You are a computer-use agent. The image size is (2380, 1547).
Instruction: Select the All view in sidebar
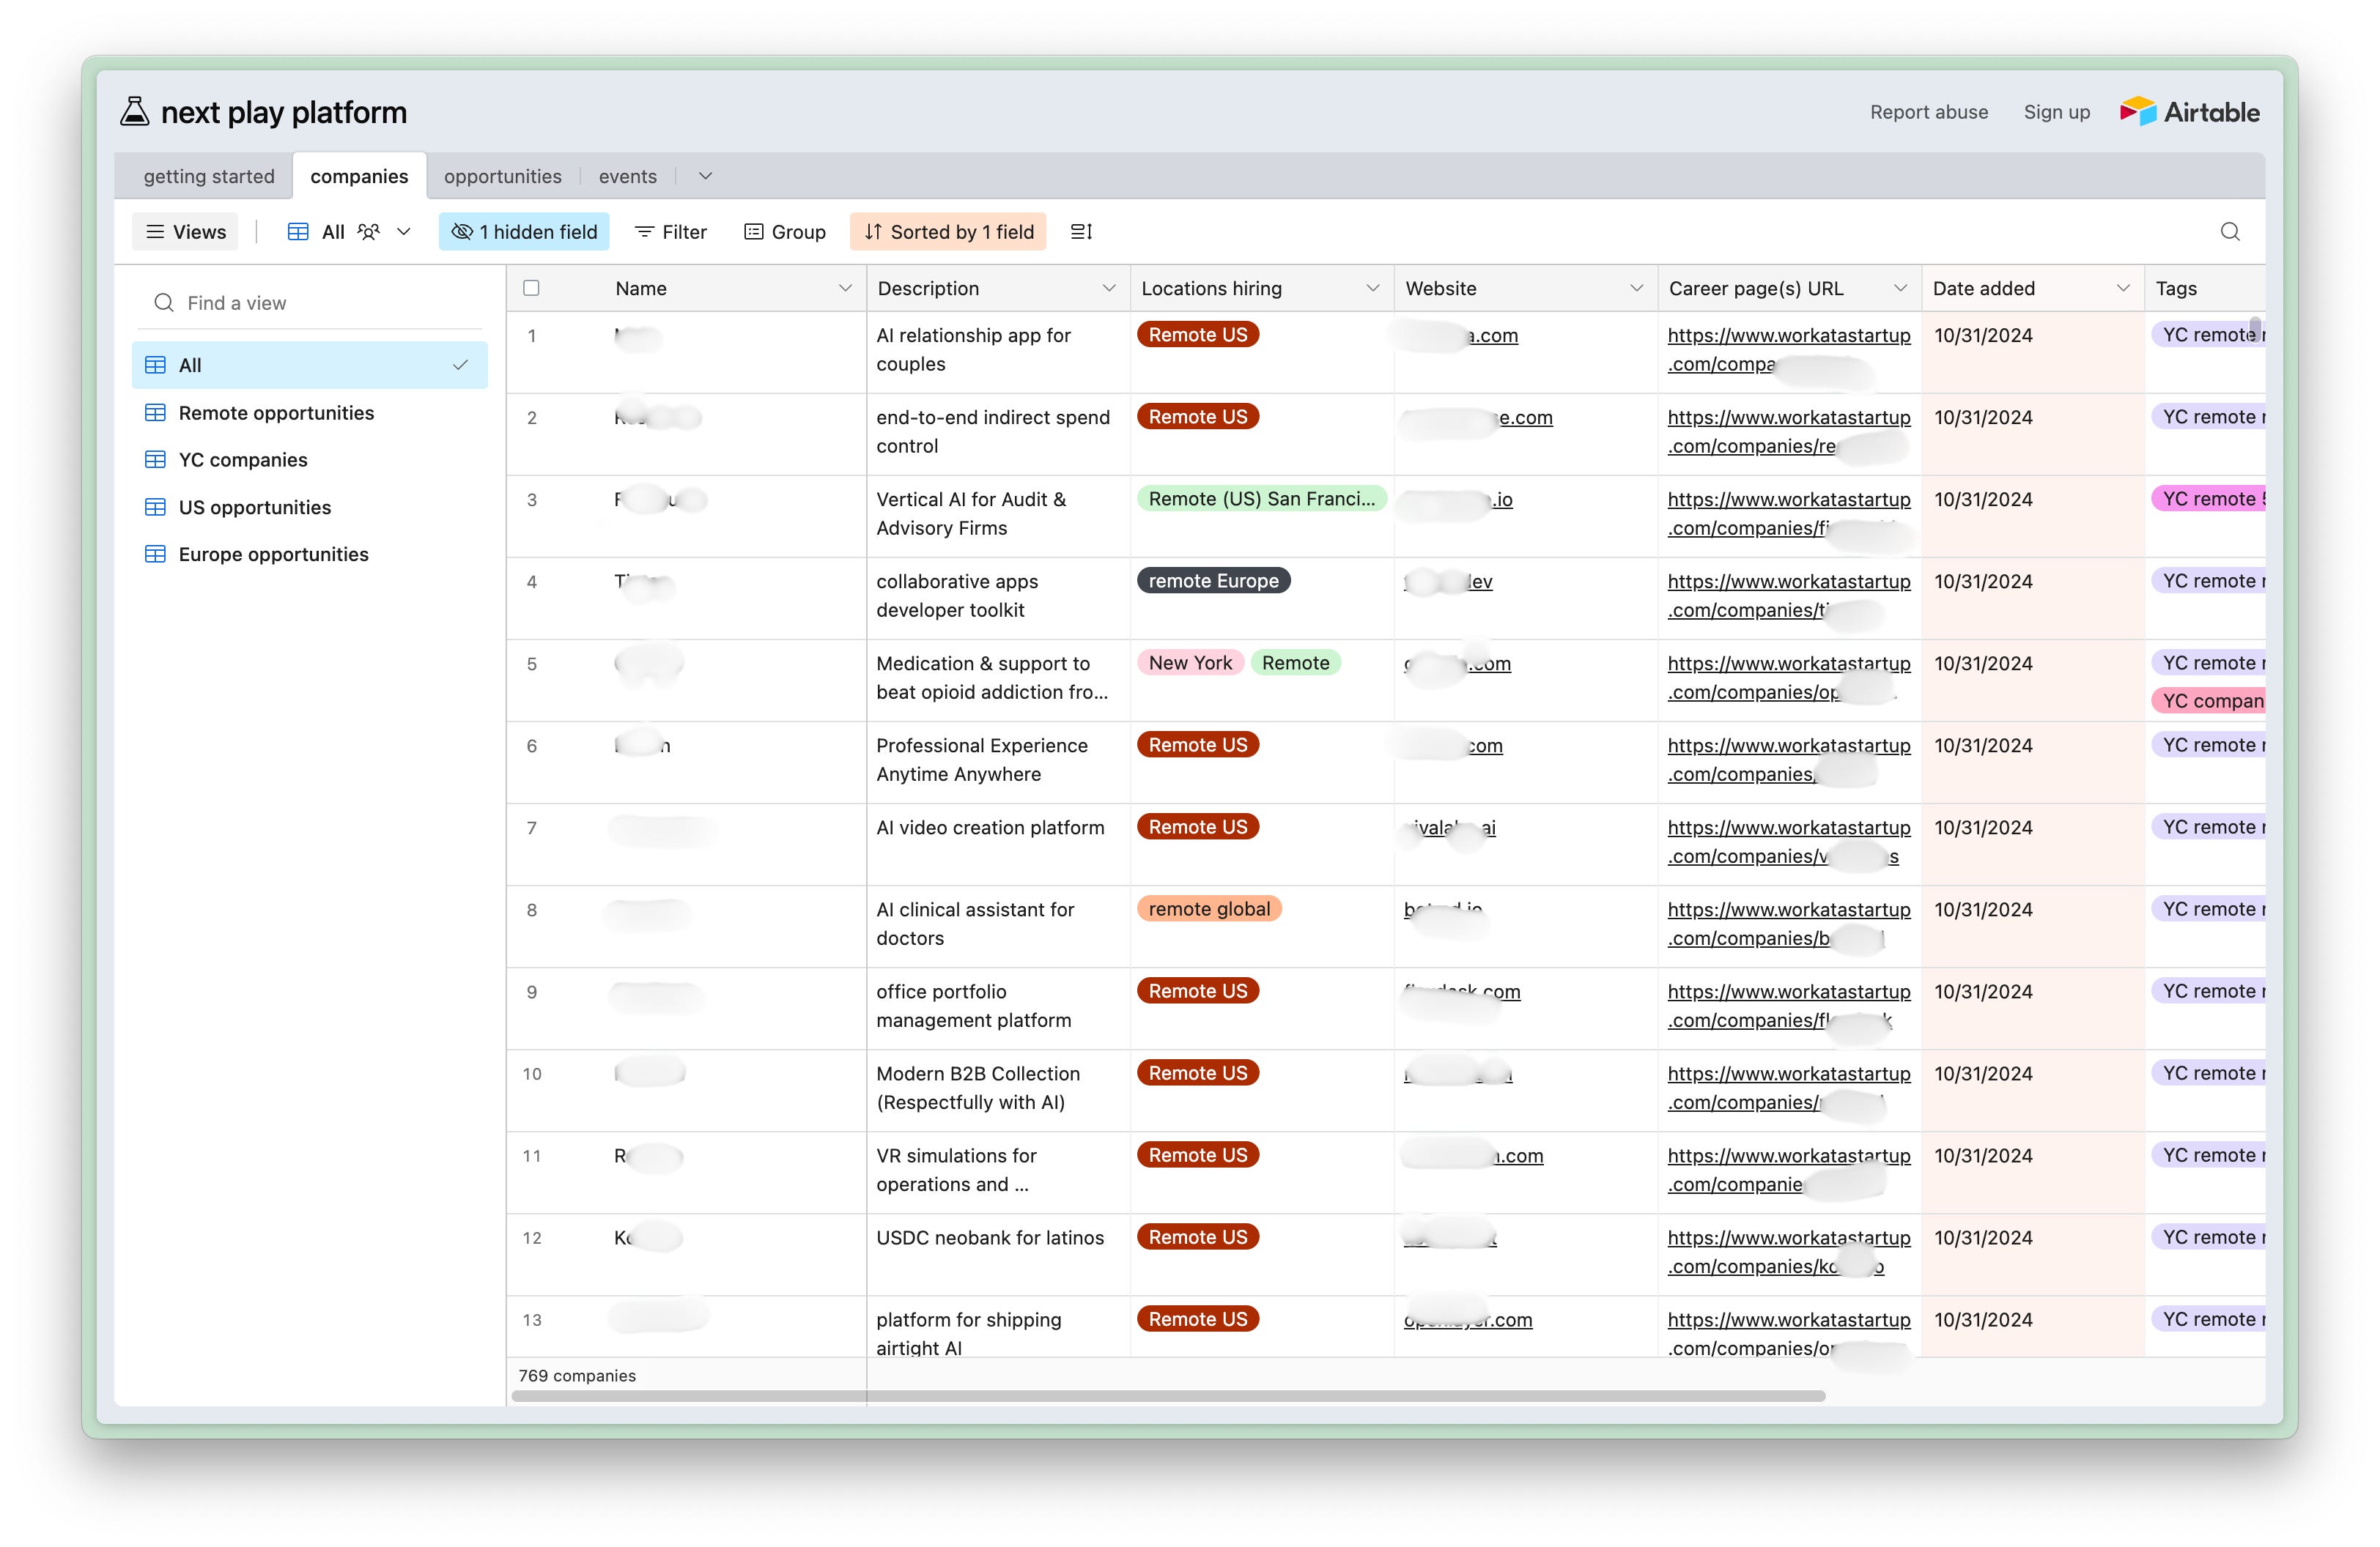[309, 365]
